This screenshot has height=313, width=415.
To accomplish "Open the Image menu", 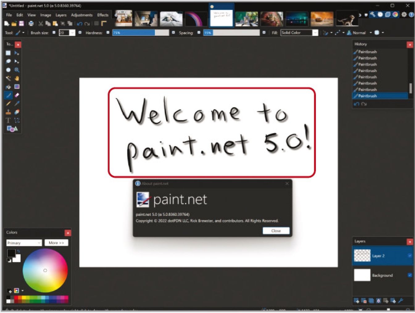I will [x=46, y=15].
